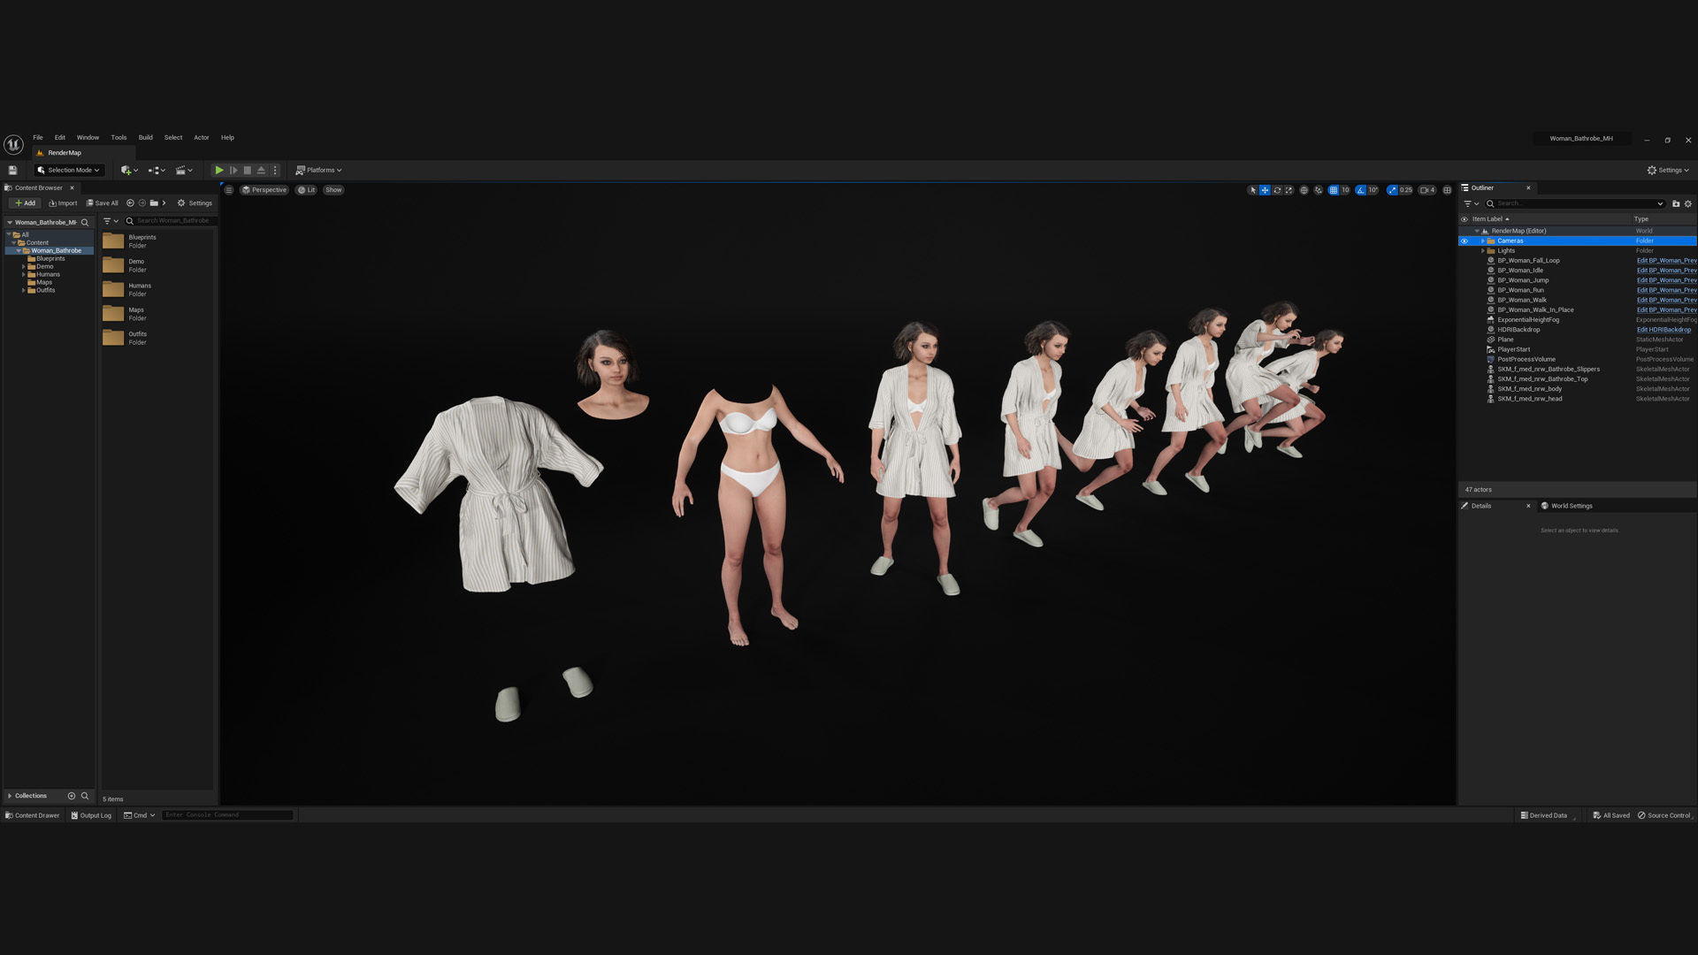The height and width of the screenshot is (955, 1698).
Task: Open the Lit view mode menu
Action: click(x=306, y=189)
